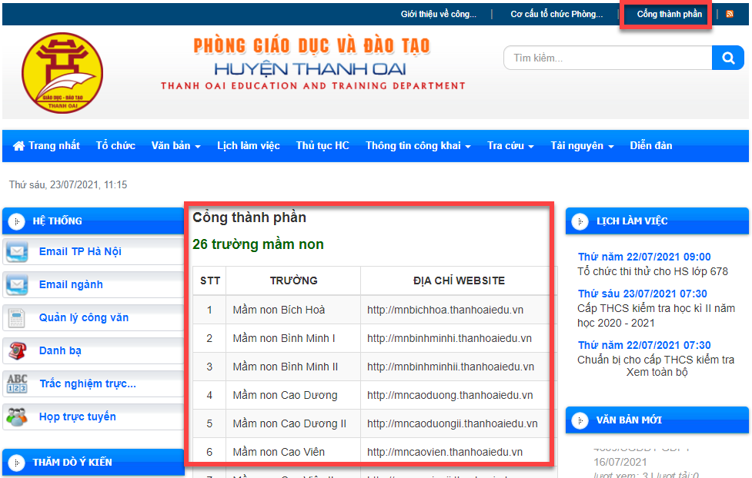Image resolution: width=752 pixels, height=478 pixels.
Task: Click the RSS feed icon
Action: pyautogui.click(x=730, y=14)
